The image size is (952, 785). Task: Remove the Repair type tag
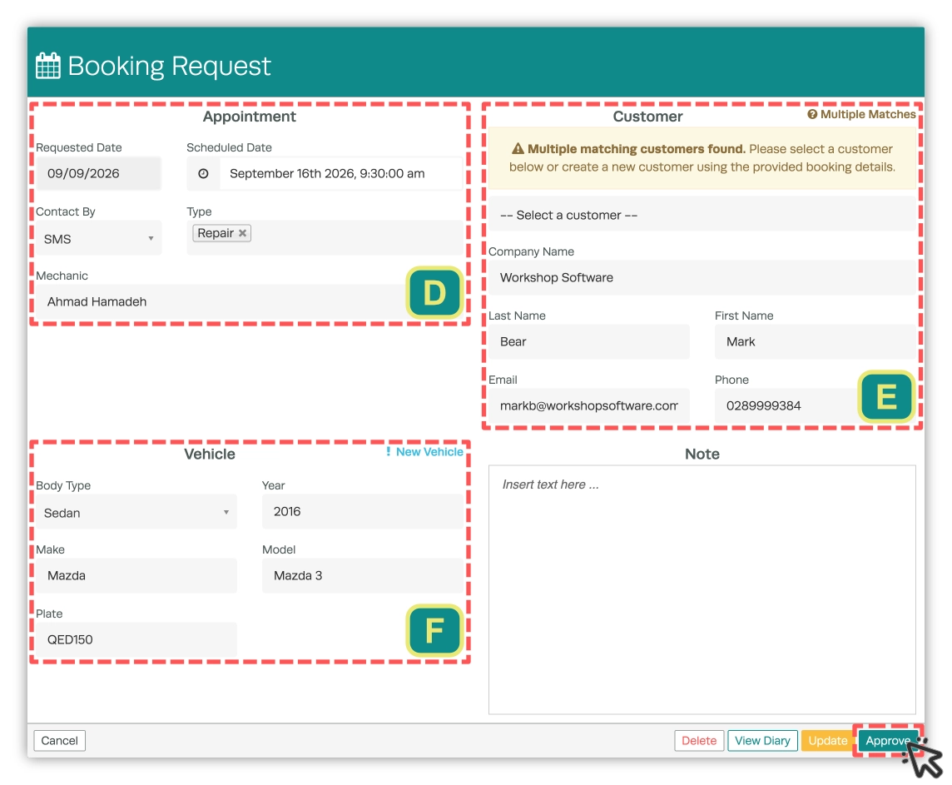[242, 233]
